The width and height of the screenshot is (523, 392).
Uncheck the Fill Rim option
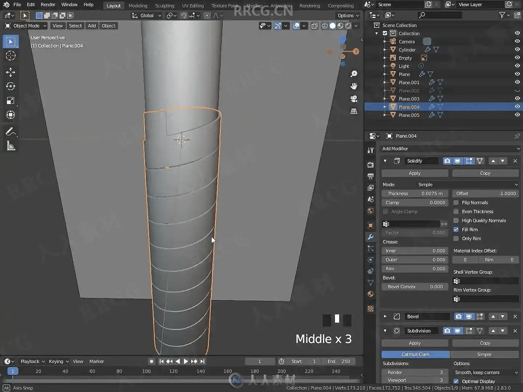tap(456, 229)
